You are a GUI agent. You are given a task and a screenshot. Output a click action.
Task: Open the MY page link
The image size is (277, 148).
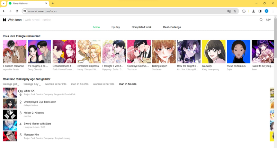click(x=268, y=20)
